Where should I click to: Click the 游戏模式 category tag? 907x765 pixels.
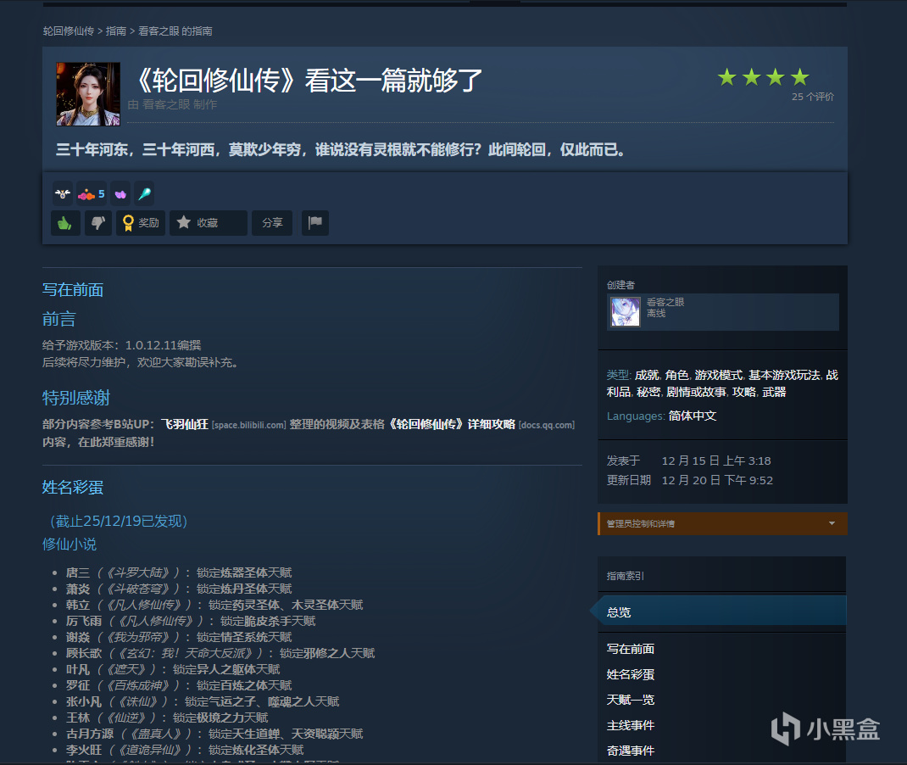click(719, 375)
